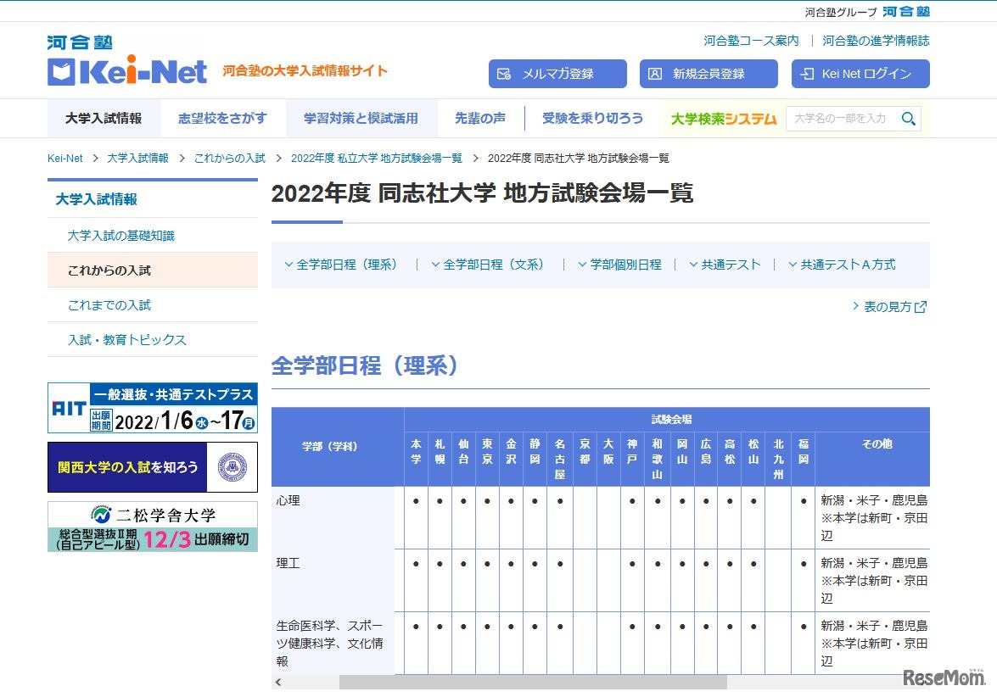
Task: Click the 河合塾グループ logo at top right
Action: tap(905, 12)
